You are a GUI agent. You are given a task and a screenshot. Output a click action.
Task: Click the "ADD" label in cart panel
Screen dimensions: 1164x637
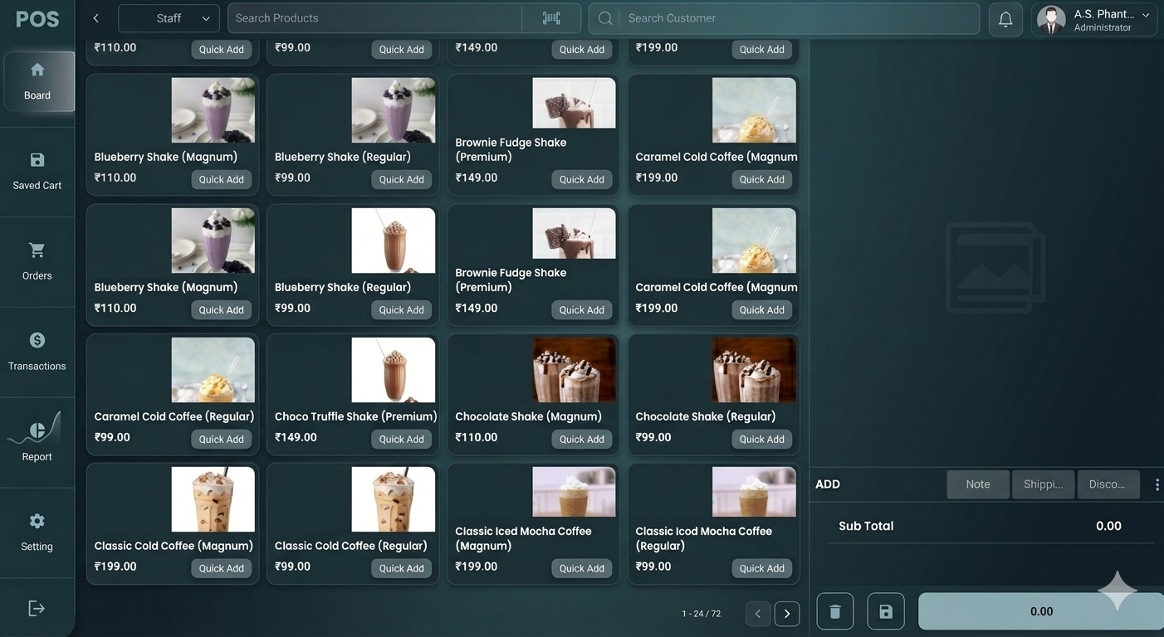click(x=828, y=484)
